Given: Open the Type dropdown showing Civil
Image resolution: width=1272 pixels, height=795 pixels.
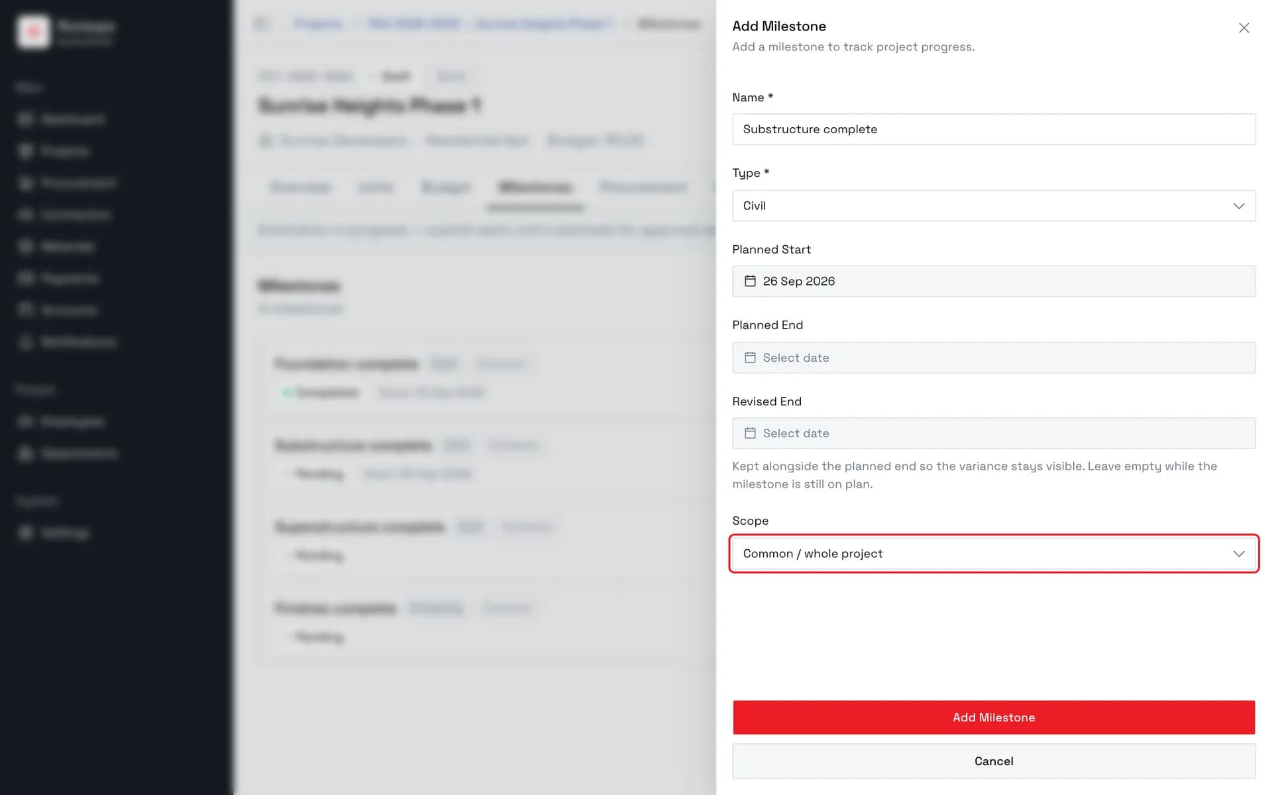Looking at the screenshot, I should [x=994, y=205].
